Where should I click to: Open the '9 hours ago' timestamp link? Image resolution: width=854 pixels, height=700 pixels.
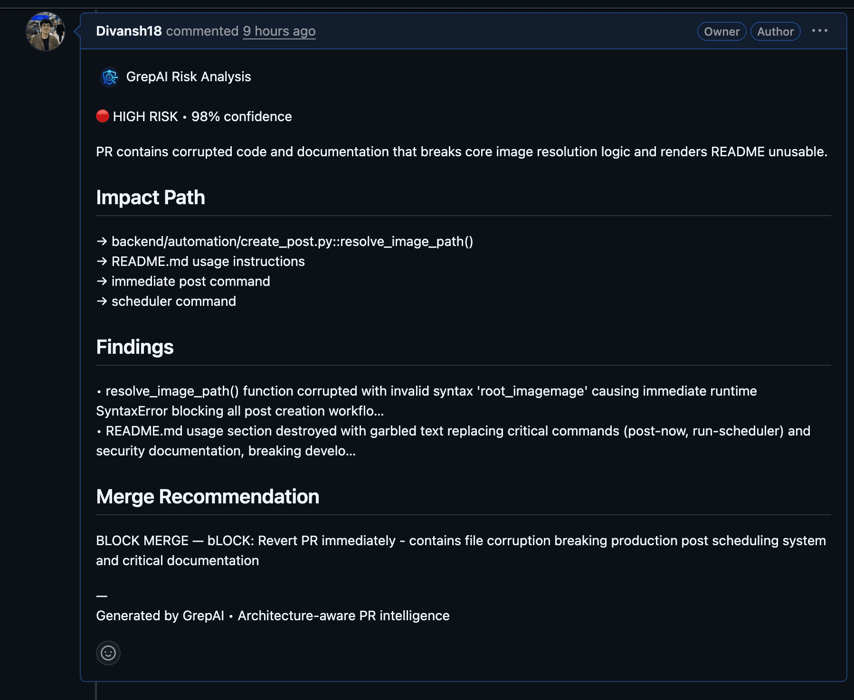279,31
